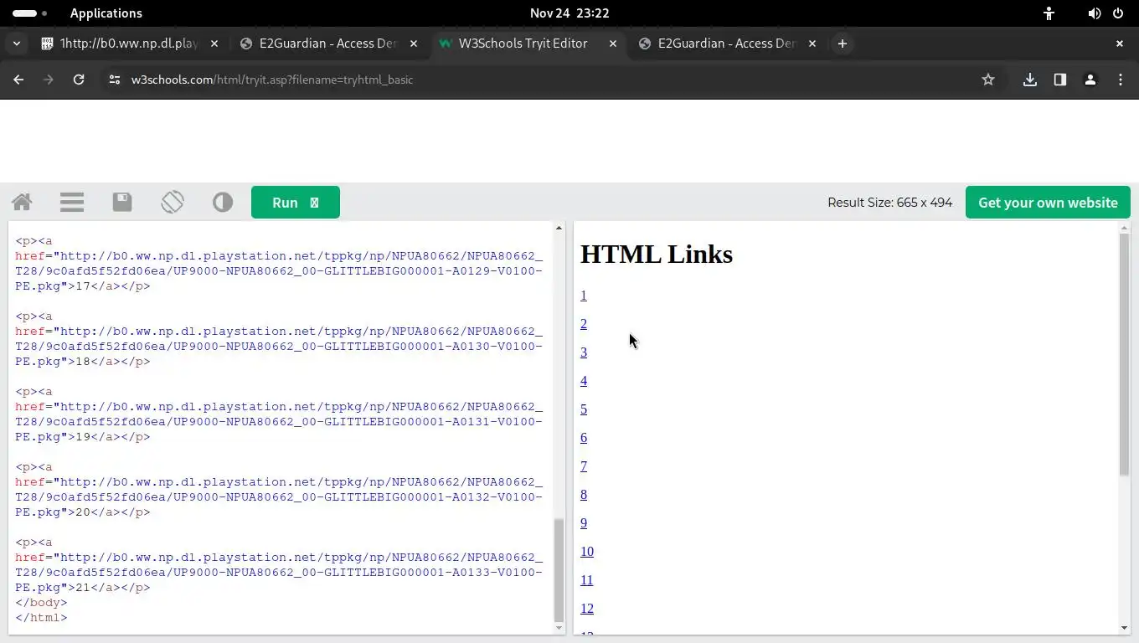Click link 10 in result pane

click(587, 552)
